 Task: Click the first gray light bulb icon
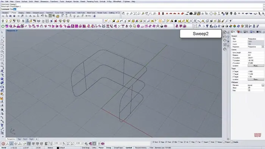pos(3,21)
